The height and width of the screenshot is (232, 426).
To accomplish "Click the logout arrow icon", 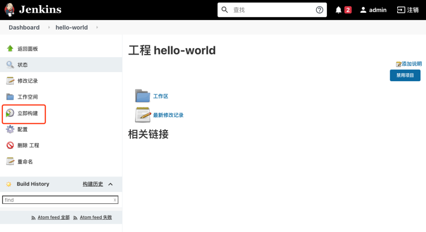I will pos(401,10).
